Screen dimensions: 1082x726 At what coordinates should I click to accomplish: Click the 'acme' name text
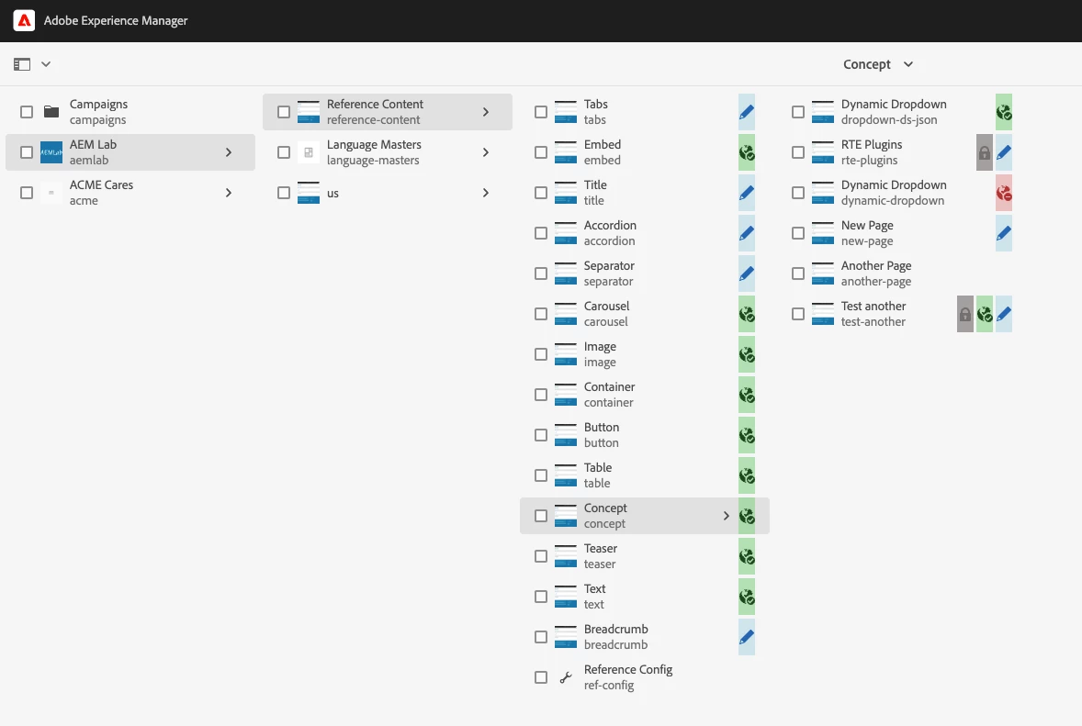pos(84,201)
